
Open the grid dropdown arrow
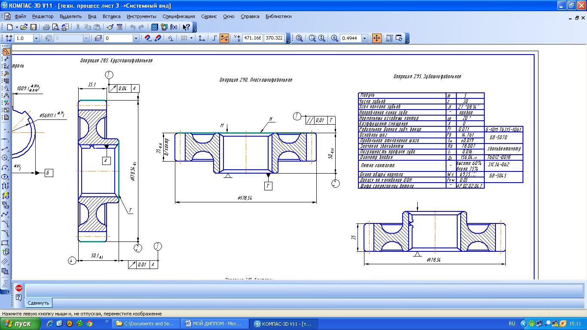191,38
